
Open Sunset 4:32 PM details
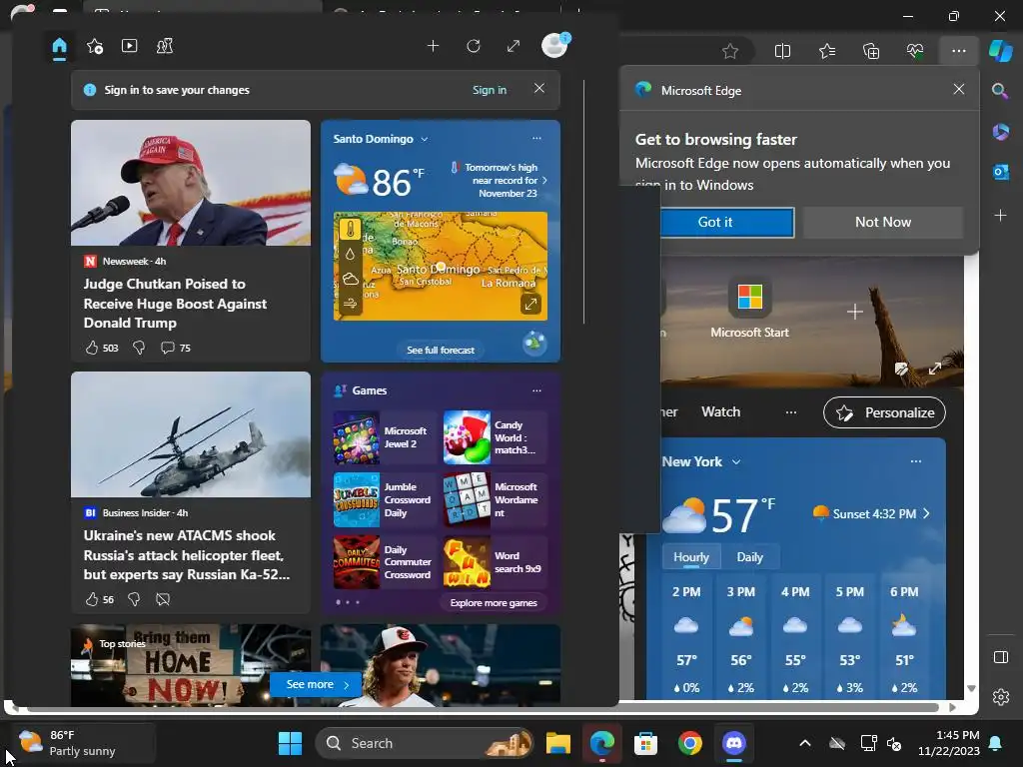871,514
